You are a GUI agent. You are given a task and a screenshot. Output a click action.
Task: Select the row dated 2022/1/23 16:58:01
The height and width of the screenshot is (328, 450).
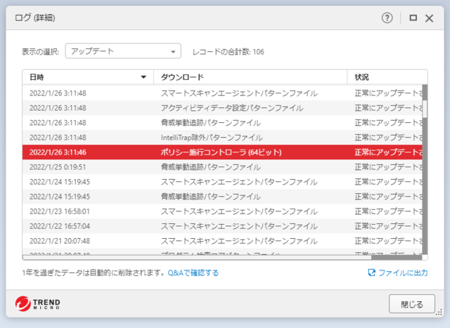pyautogui.click(x=222, y=211)
